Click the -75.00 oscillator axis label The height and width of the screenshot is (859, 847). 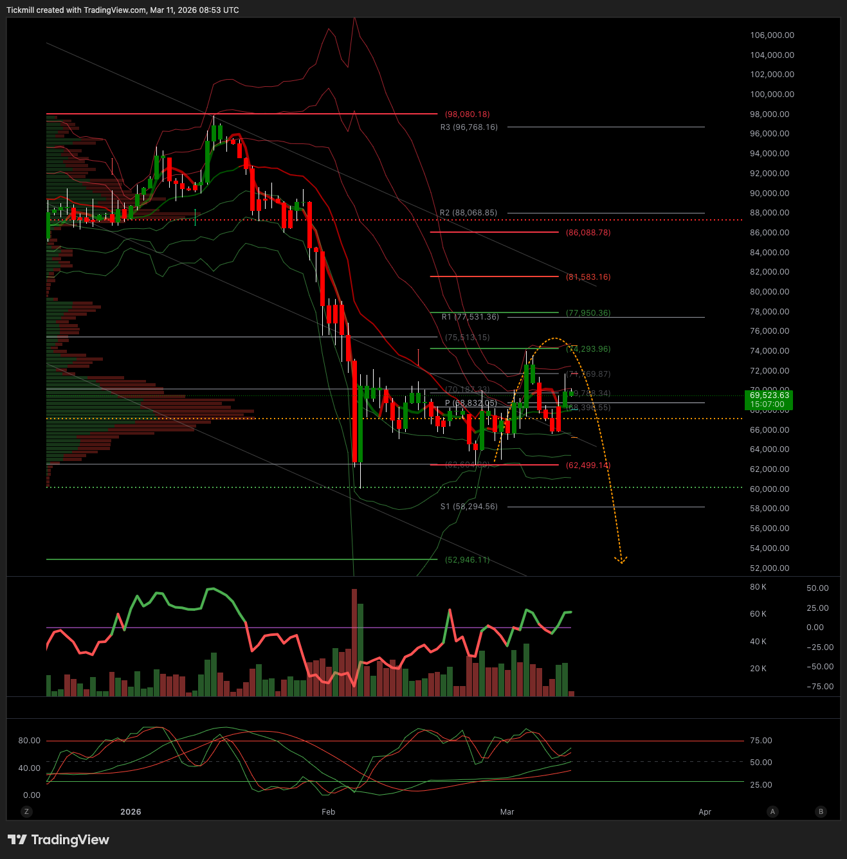(x=820, y=687)
